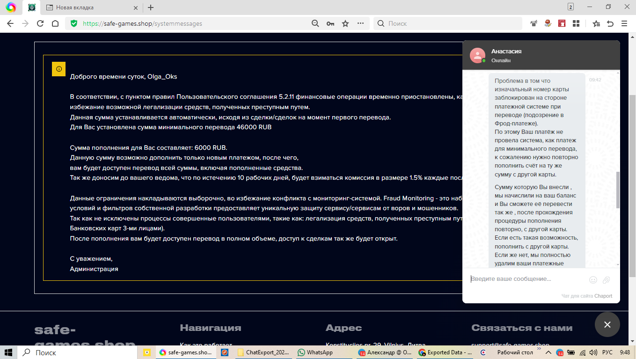Image resolution: width=636 pixels, height=359 pixels.
Task: Click the chat conversation scrollbar
Action: point(618,190)
